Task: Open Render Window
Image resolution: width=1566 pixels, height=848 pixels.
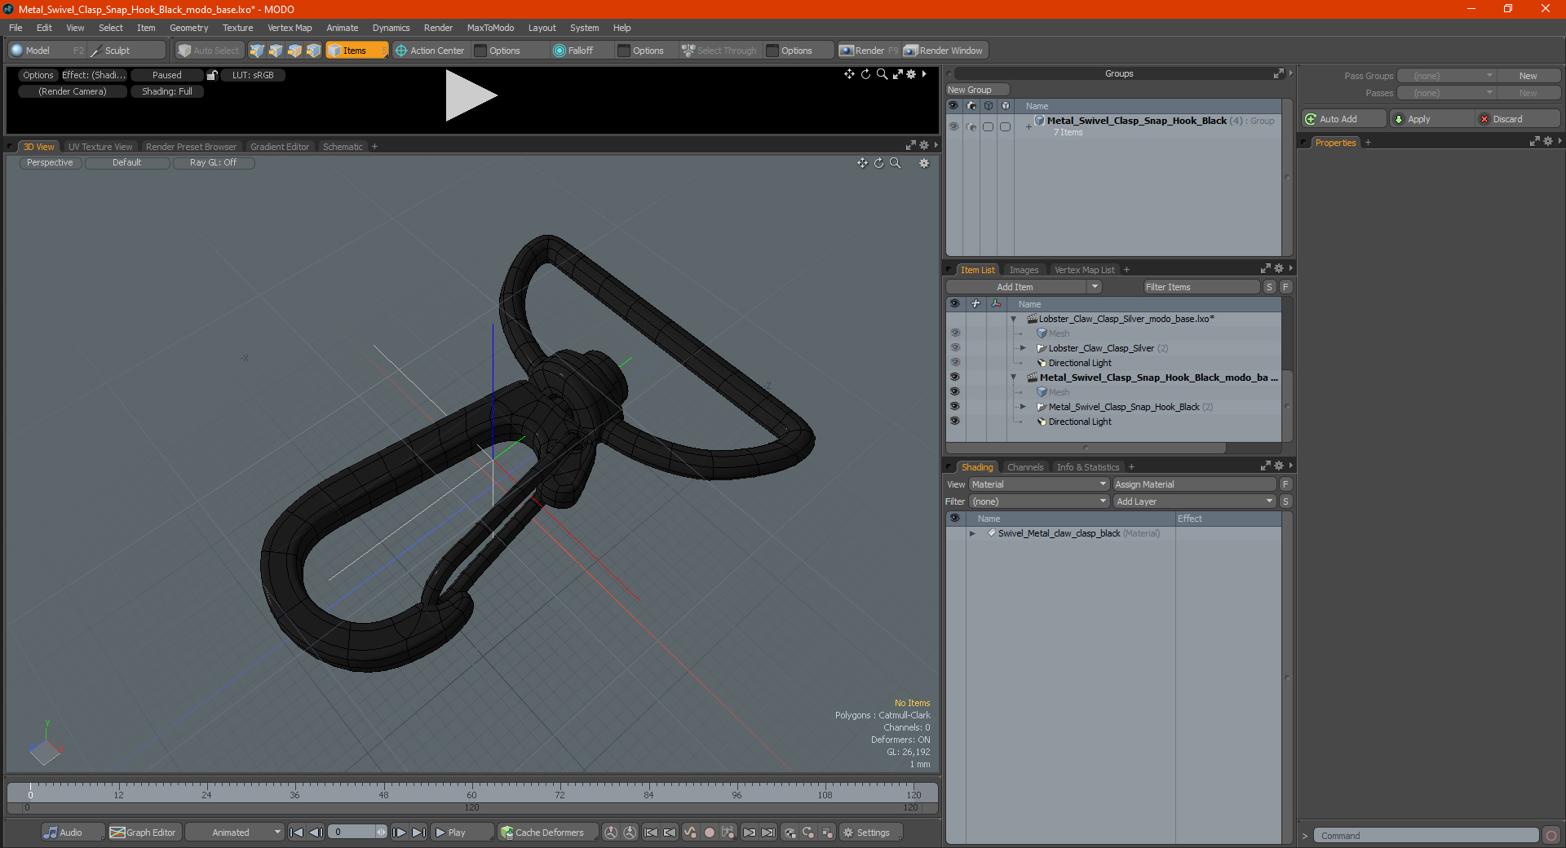Action: [x=944, y=51]
